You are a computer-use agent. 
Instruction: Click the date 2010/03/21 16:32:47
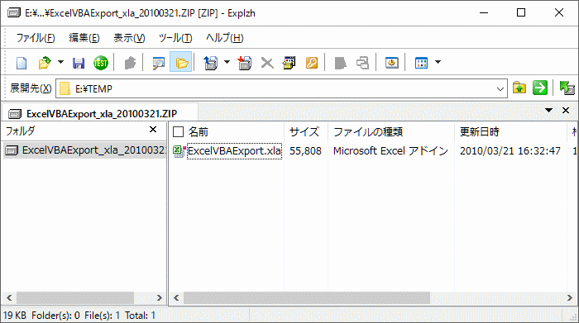click(510, 151)
